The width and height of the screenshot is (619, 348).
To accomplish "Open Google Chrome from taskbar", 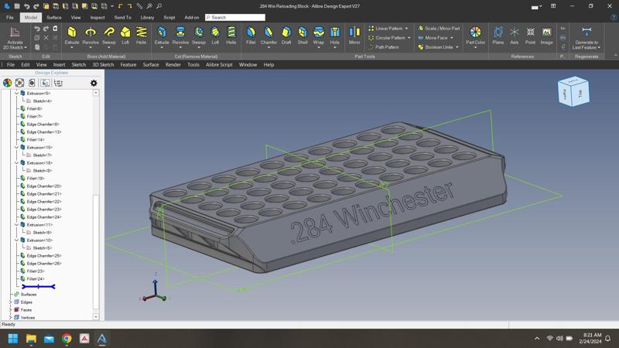I will [67, 339].
